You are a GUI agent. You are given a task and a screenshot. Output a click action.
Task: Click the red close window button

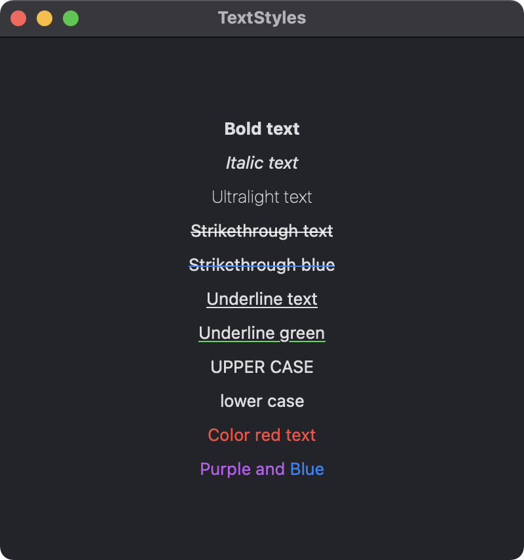[x=18, y=18]
